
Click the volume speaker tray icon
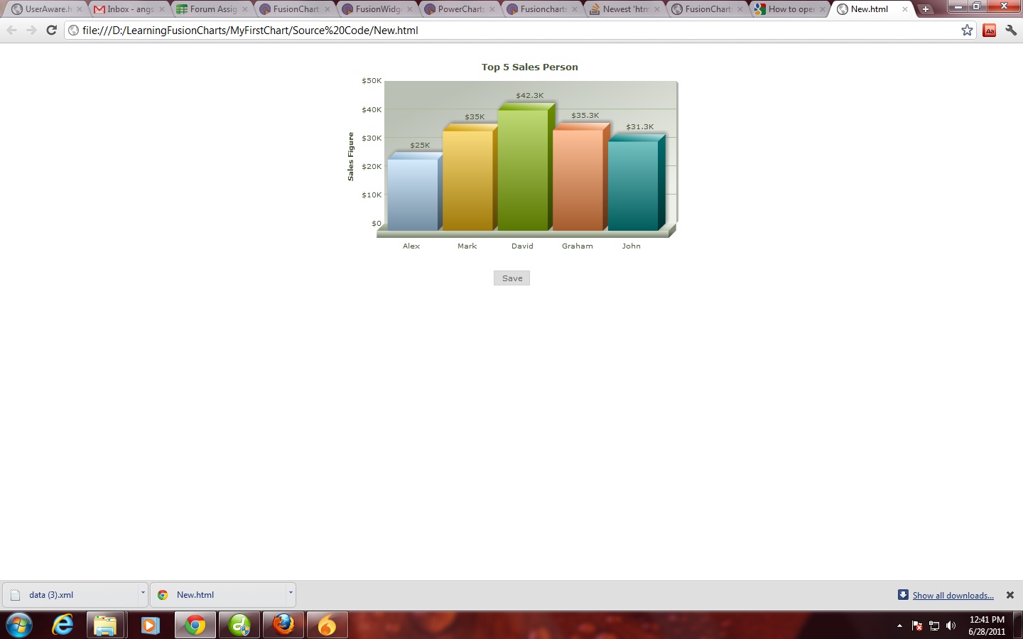click(x=951, y=626)
